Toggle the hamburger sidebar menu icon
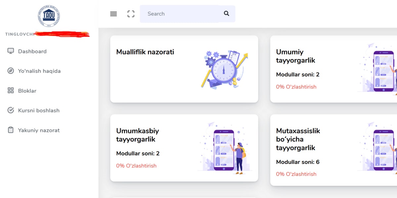 coord(113,14)
